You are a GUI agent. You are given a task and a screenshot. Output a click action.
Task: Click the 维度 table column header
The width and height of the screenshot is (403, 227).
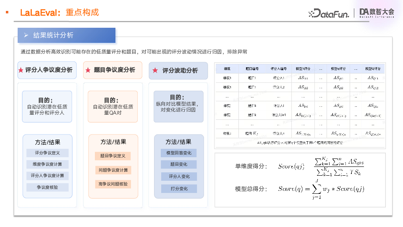click(x=227, y=69)
